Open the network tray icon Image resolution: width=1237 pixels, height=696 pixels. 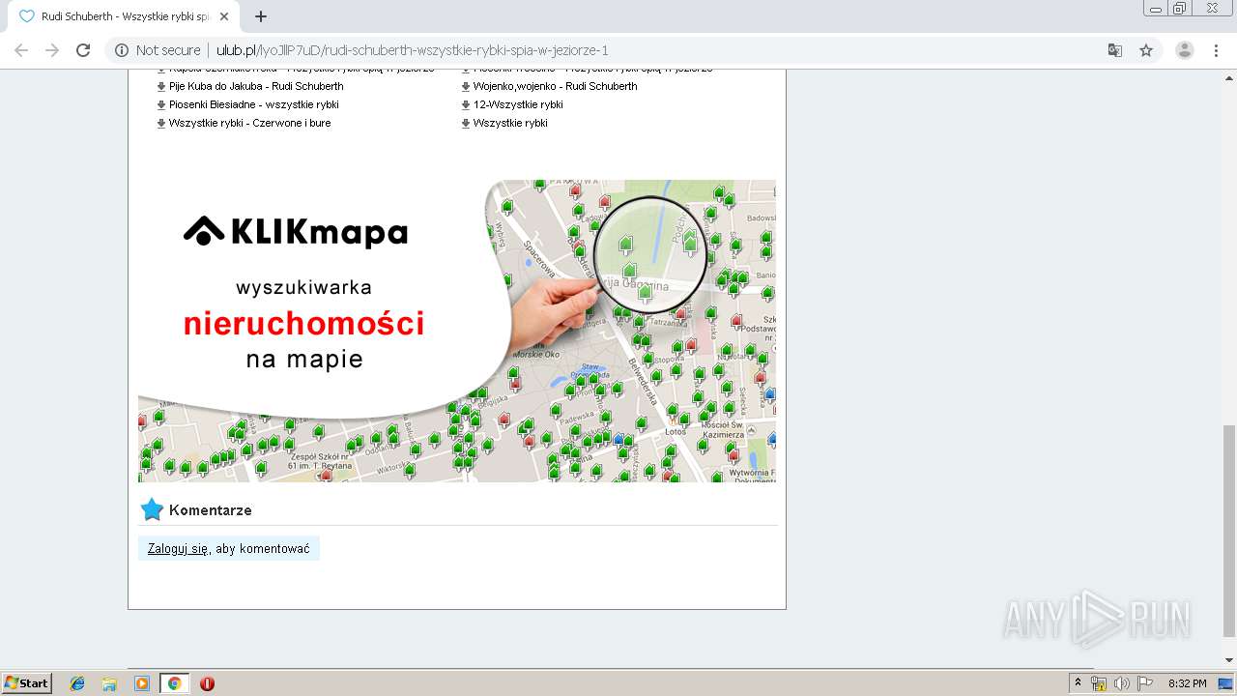[1099, 683]
